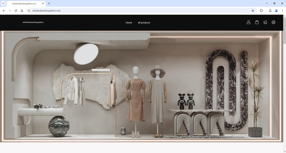This screenshot has width=286, height=153.
Task: Open the shopping bag cart icon
Action: [257, 22]
